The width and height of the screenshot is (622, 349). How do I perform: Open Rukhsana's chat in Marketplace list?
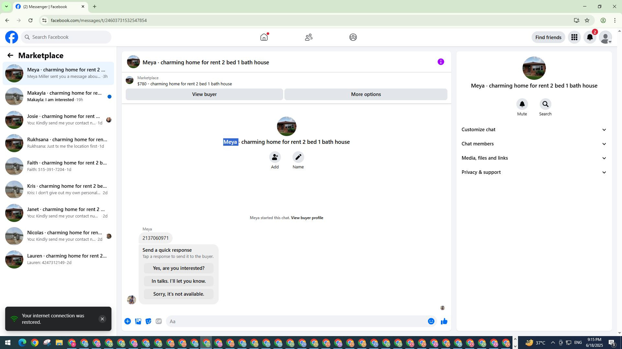coord(58,143)
